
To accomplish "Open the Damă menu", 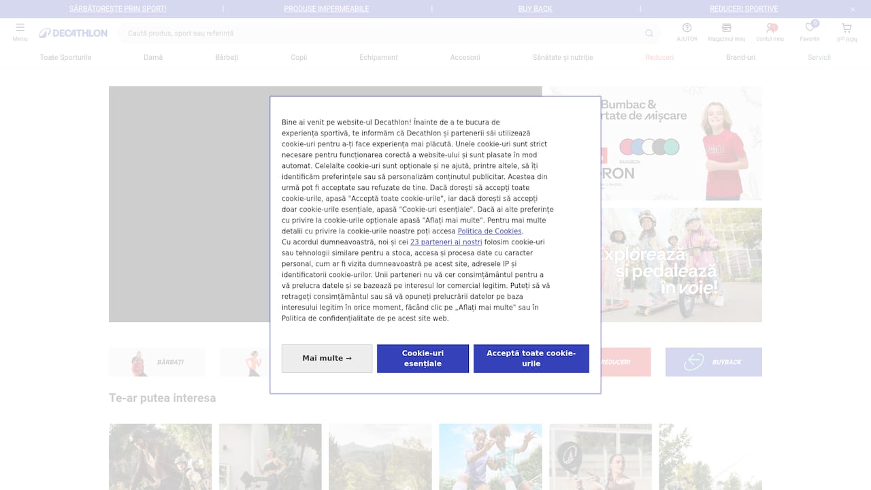I will [x=153, y=57].
